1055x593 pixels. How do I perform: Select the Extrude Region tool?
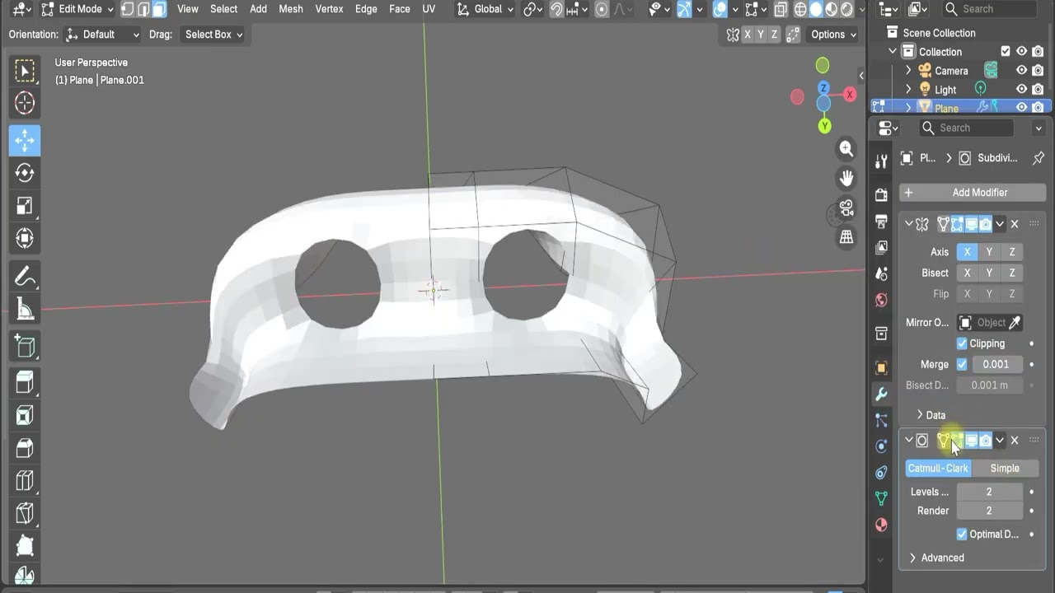[25, 382]
